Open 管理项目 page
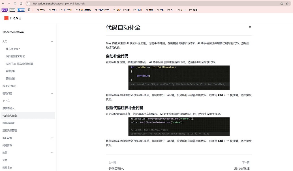Viewport: 293px width, 171px height. [x=11, y=71]
